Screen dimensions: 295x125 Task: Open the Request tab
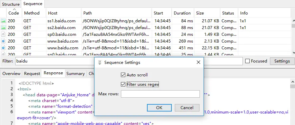coord(32,74)
